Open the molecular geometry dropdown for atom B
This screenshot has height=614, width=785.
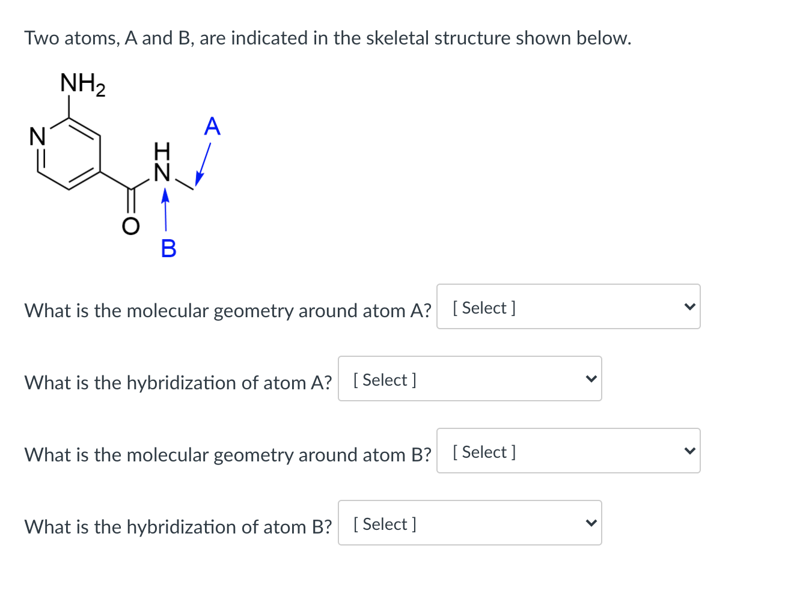click(x=569, y=451)
